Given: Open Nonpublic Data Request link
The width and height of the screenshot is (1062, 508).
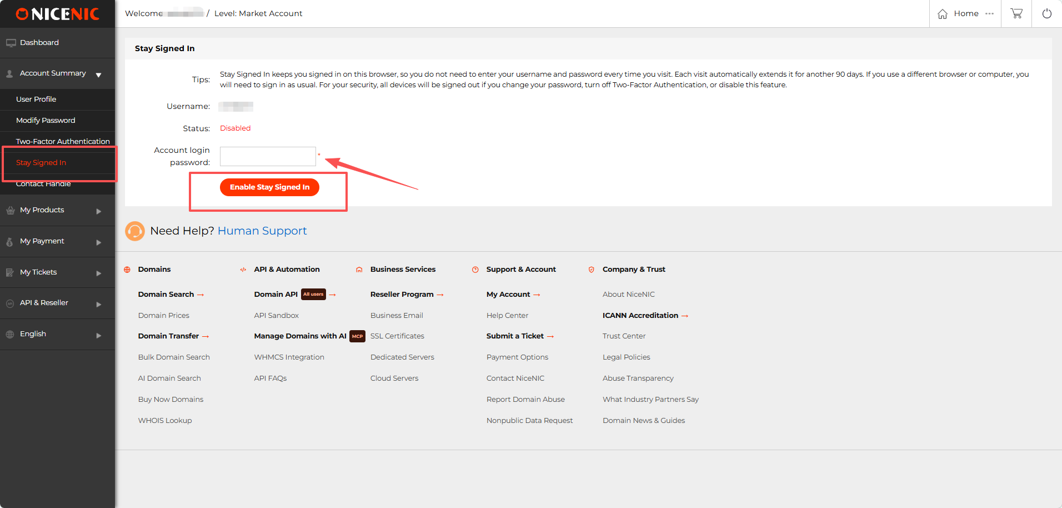Looking at the screenshot, I should pos(529,421).
